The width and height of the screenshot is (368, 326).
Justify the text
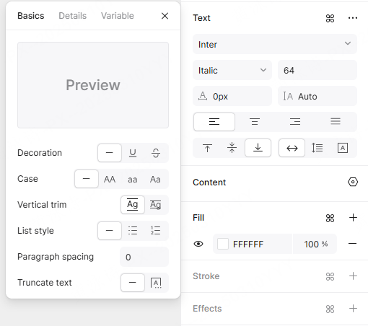tap(336, 122)
